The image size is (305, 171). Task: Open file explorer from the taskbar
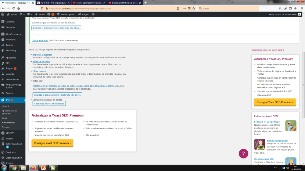coord(23,168)
